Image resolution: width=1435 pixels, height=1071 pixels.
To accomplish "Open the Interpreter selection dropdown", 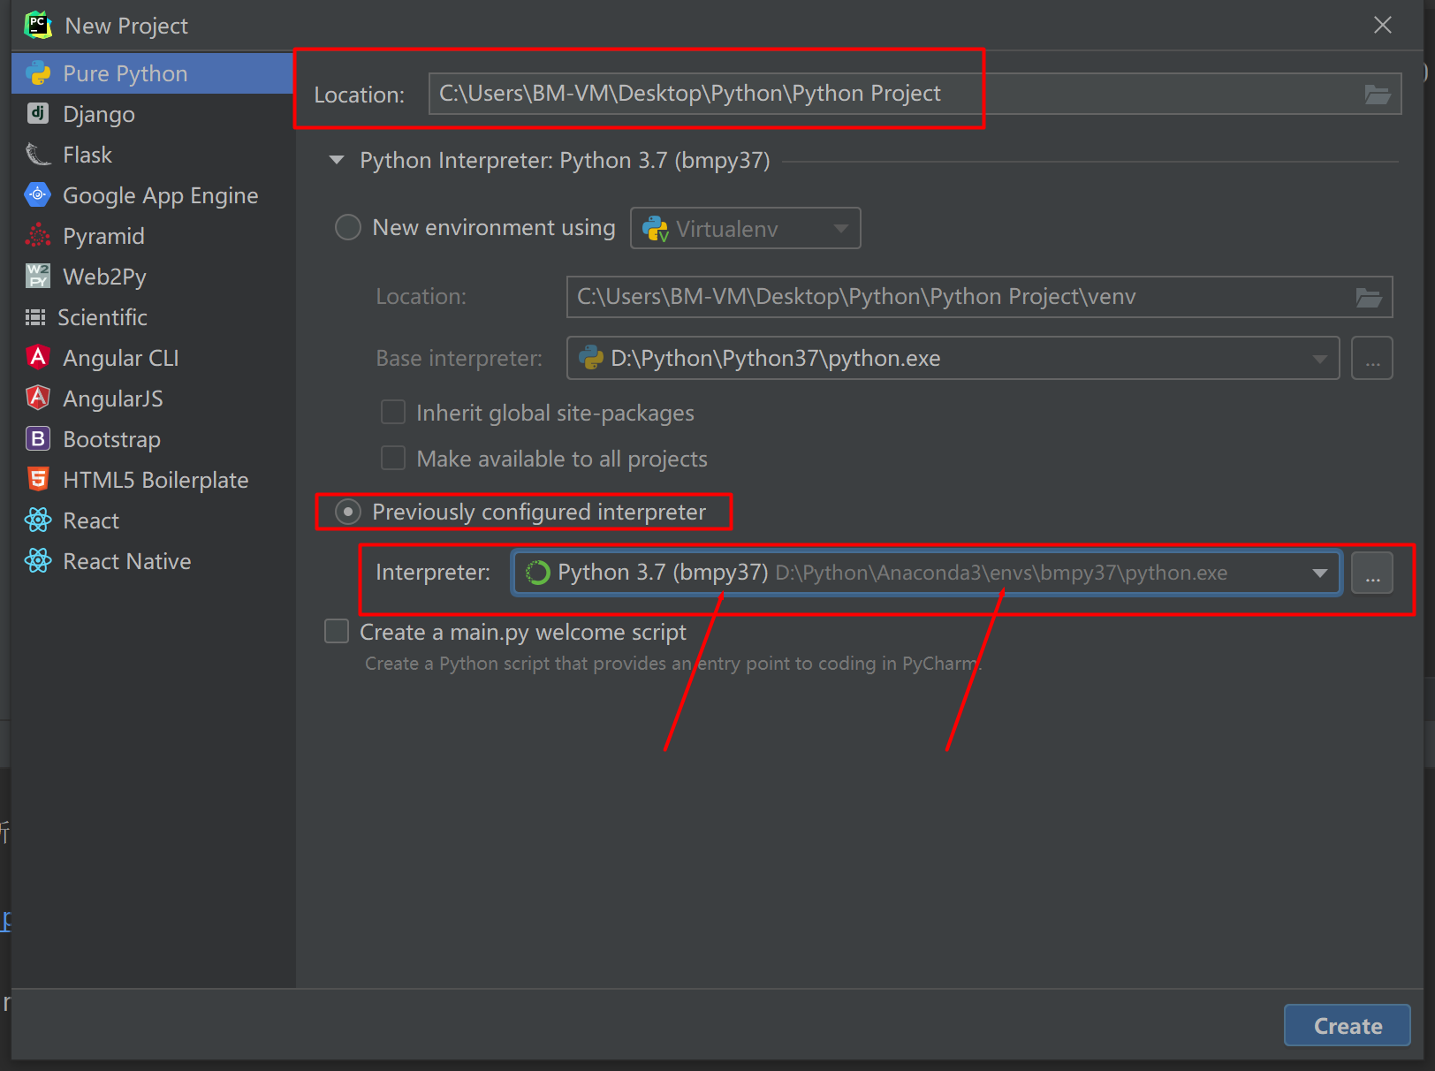I will 927,573.
